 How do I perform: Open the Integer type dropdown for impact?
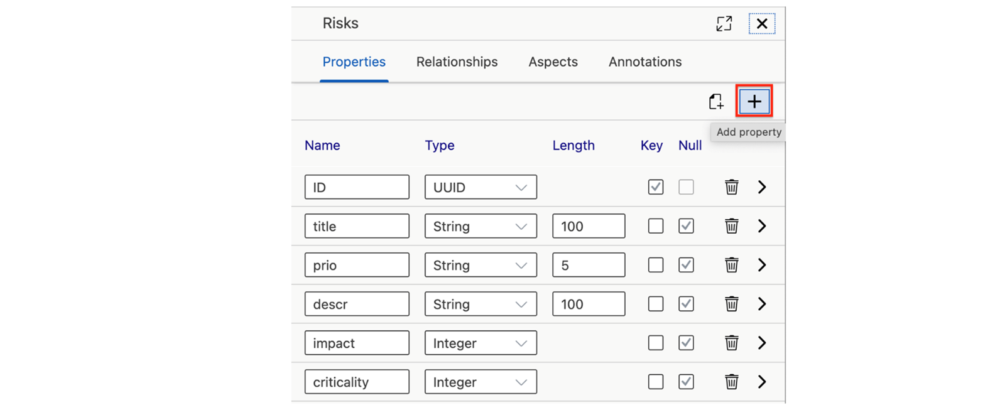pos(481,343)
